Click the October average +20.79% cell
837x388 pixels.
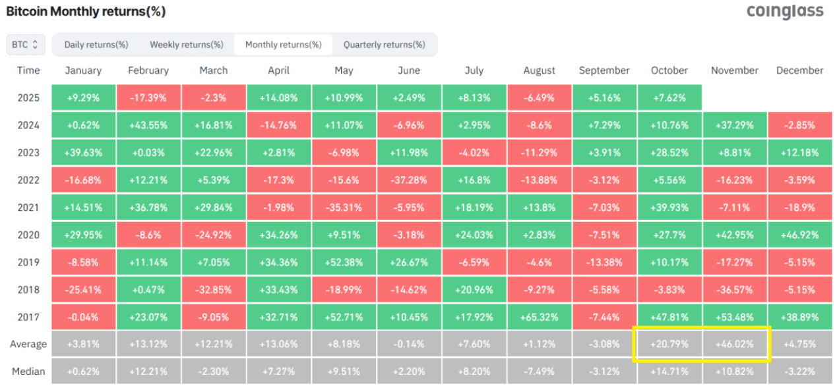[669, 344]
